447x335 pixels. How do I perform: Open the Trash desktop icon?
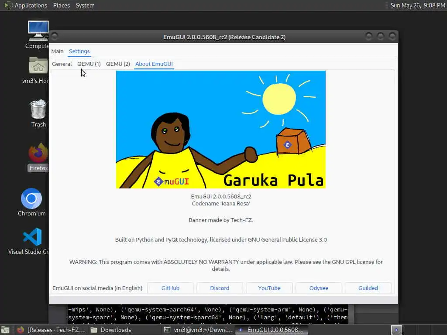click(38, 113)
